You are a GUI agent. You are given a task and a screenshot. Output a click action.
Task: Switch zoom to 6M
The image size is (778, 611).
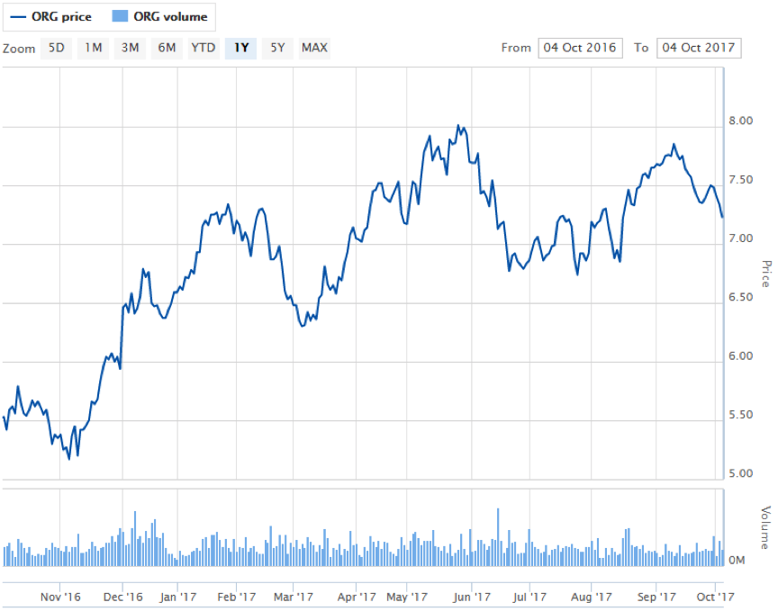click(x=167, y=48)
